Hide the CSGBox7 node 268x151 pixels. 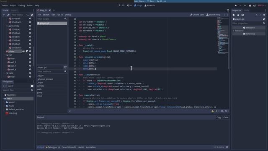(x=30, y=36)
